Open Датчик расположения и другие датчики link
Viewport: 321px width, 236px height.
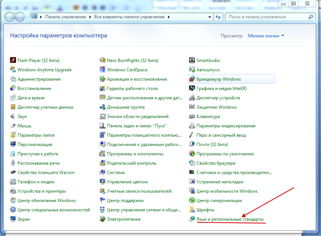click(145, 98)
